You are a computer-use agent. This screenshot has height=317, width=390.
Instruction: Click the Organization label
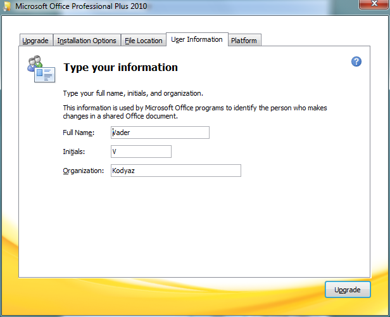click(x=84, y=171)
